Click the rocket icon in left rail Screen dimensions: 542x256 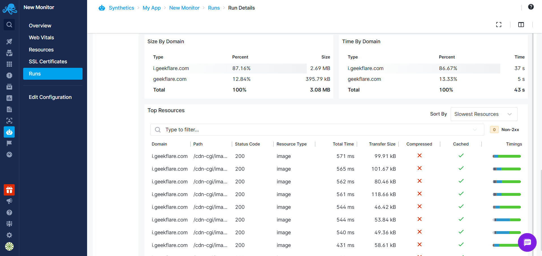(x=9, y=42)
